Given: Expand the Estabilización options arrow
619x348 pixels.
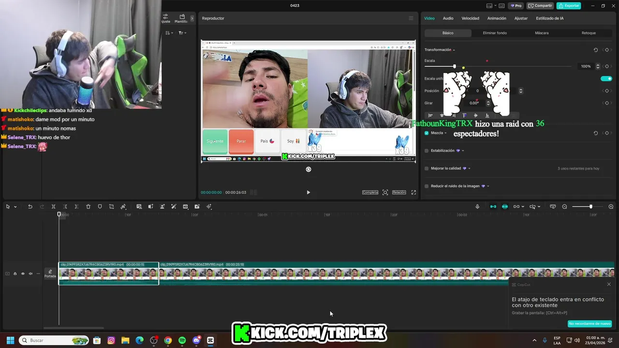Looking at the screenshot, I should point(463,151).
